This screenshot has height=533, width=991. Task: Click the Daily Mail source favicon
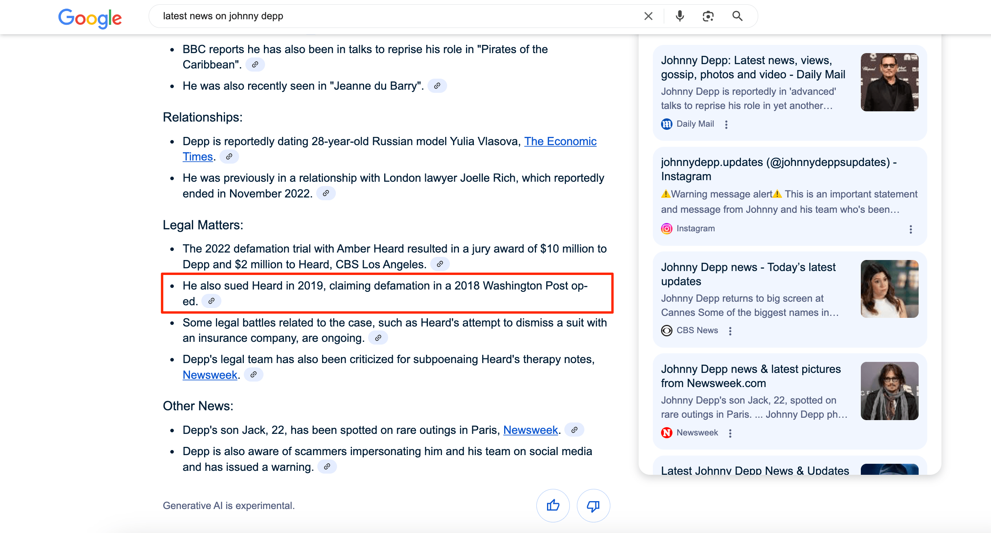667,124
